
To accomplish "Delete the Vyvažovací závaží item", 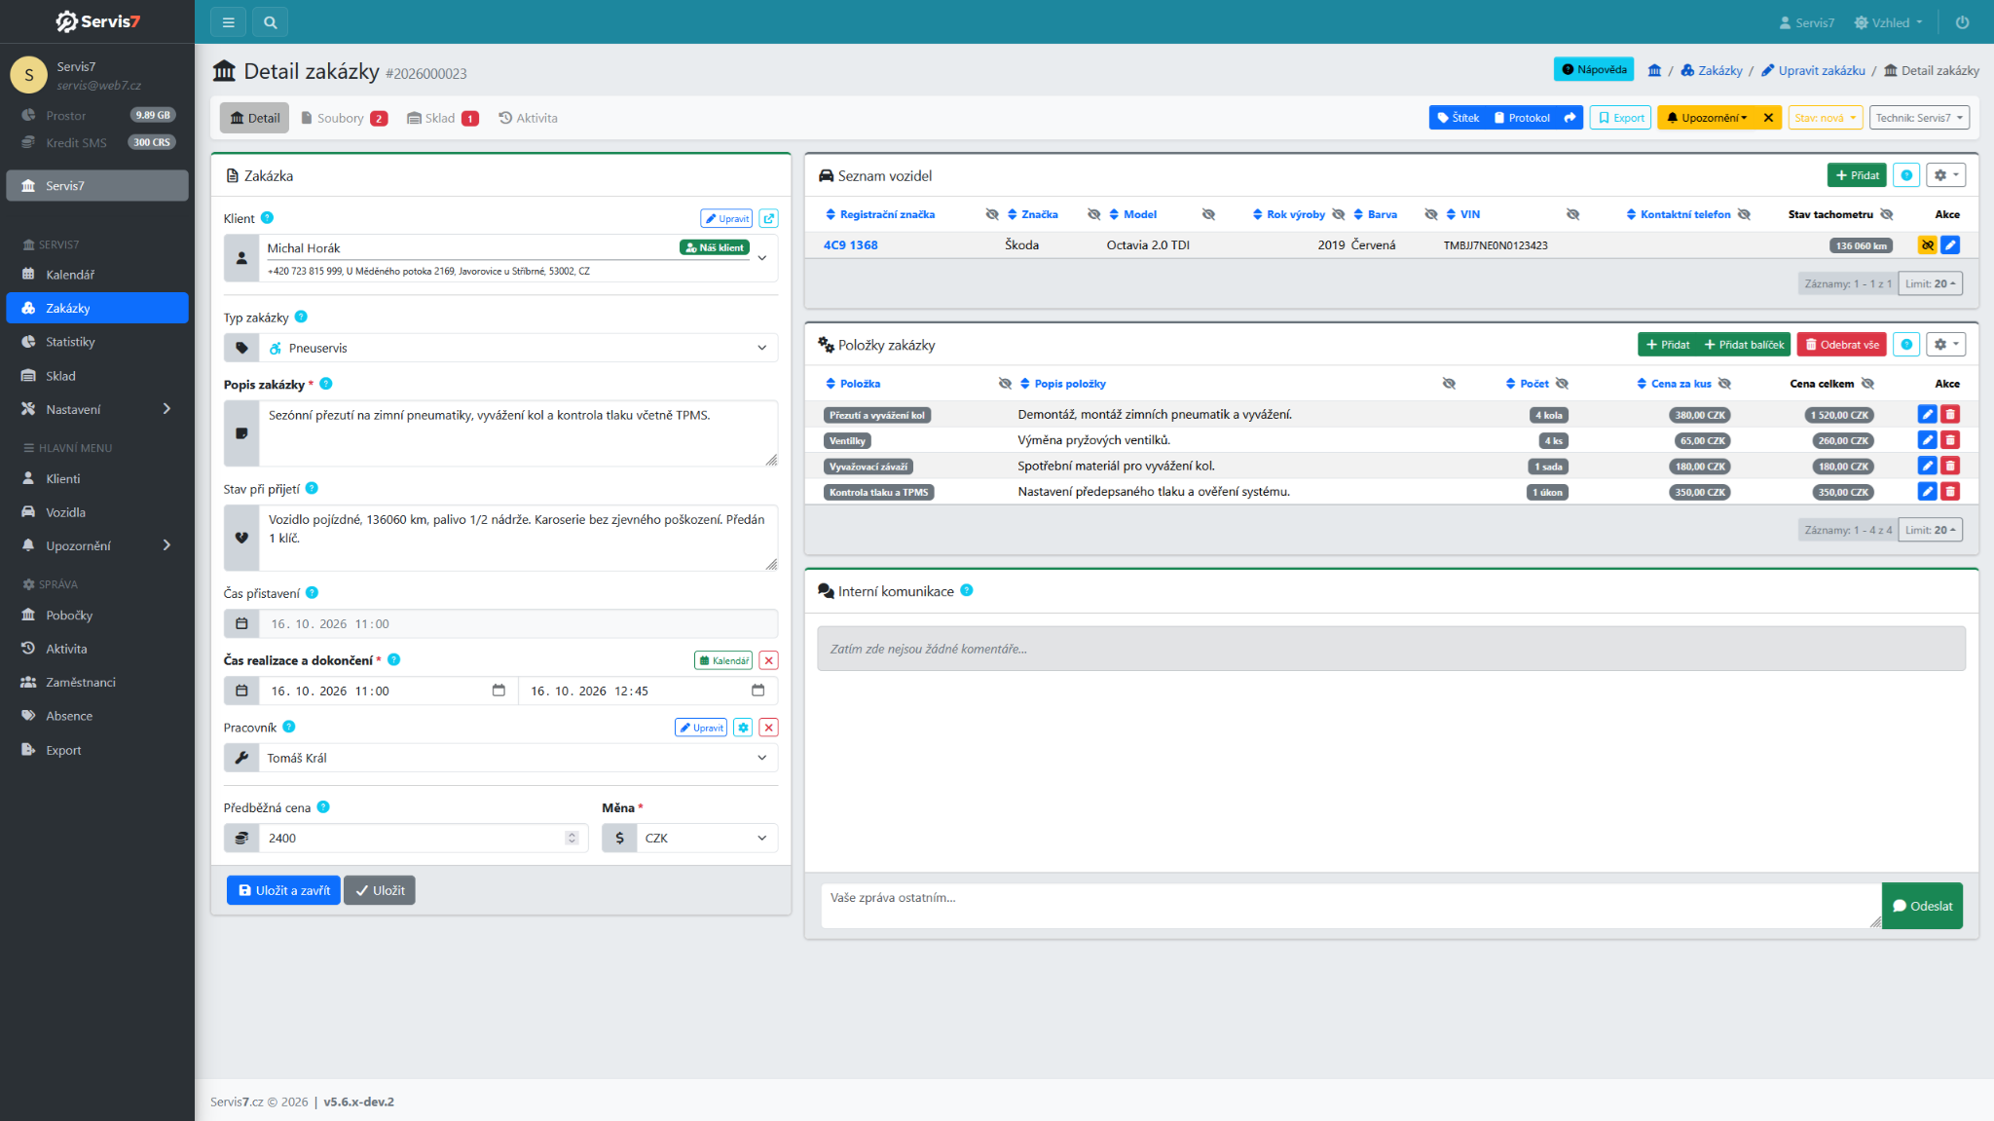I will pos(1950,467).
